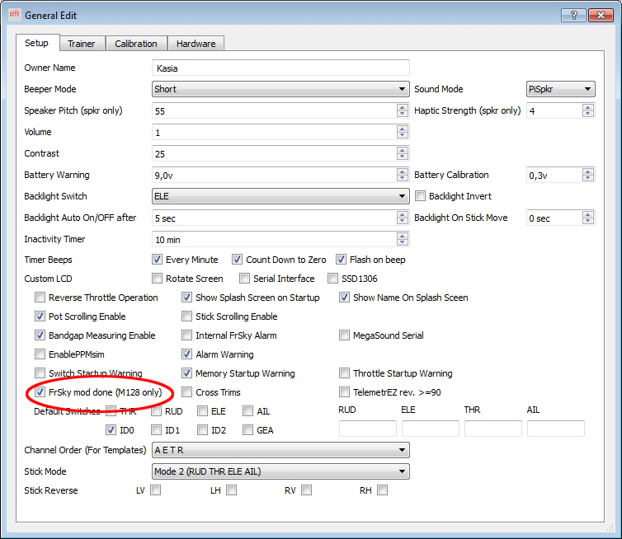Click the Help question mark button

tap(573, 16)
